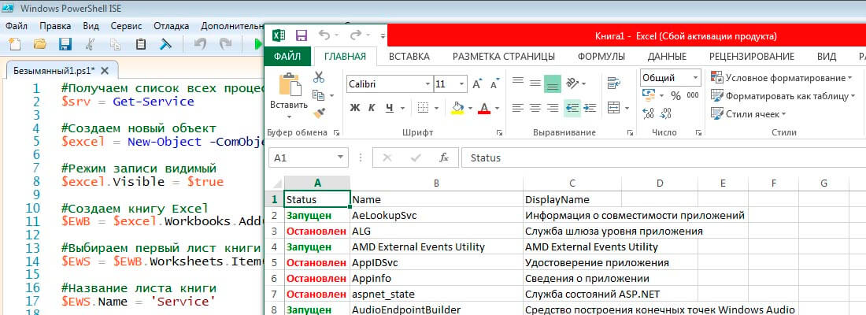Screen dimensions: 866x315
Task: Click the Wrap Text icon in Выравнивание
Action: coord(613,83)
